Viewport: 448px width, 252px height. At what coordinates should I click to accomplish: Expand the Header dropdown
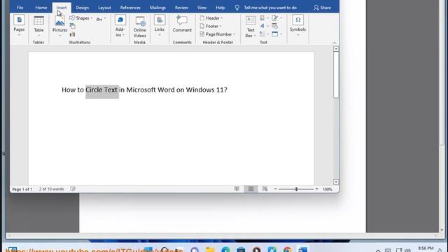(x=222, y=18)
